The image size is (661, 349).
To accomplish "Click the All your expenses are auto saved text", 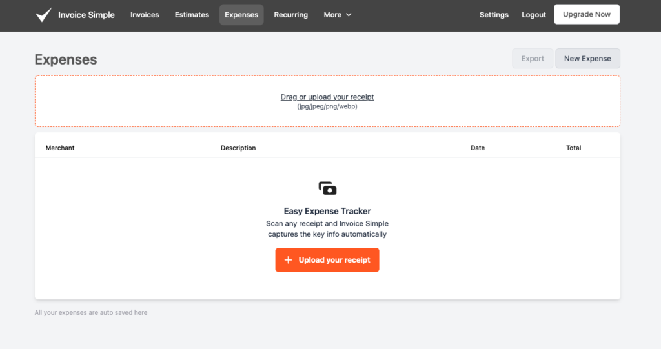I will pos(91,312).
